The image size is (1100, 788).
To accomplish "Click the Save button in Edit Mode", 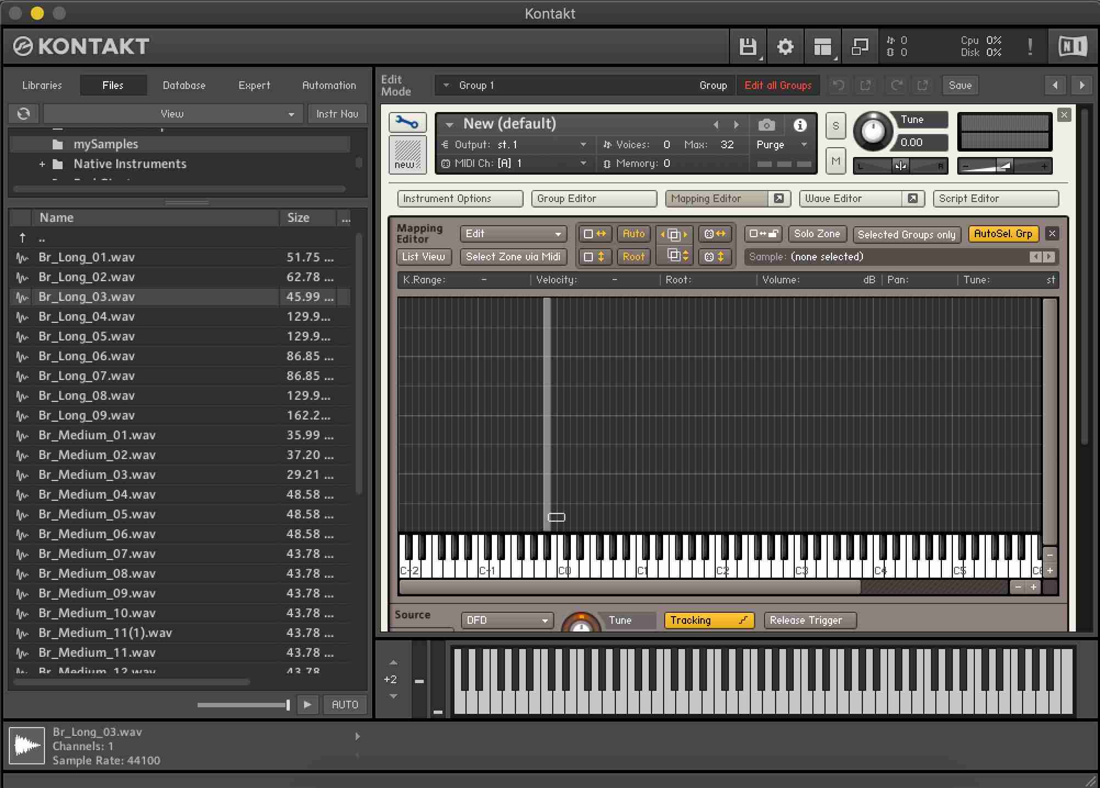I will (x=960, y=85).
